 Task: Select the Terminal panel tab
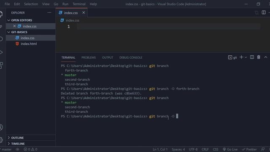pos(68,57)
